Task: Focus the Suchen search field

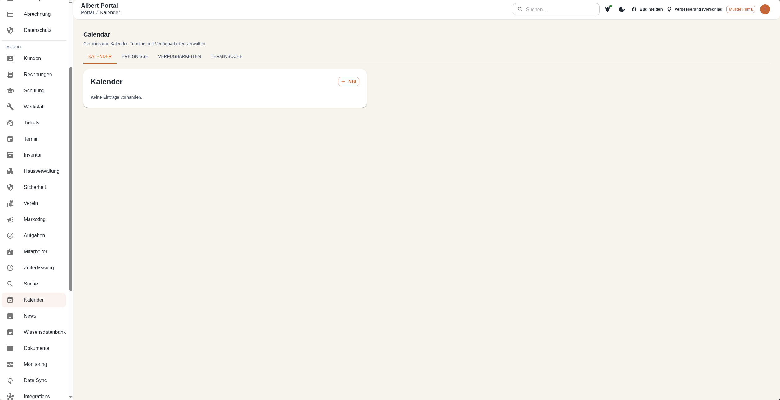Action: pos(556,9)
